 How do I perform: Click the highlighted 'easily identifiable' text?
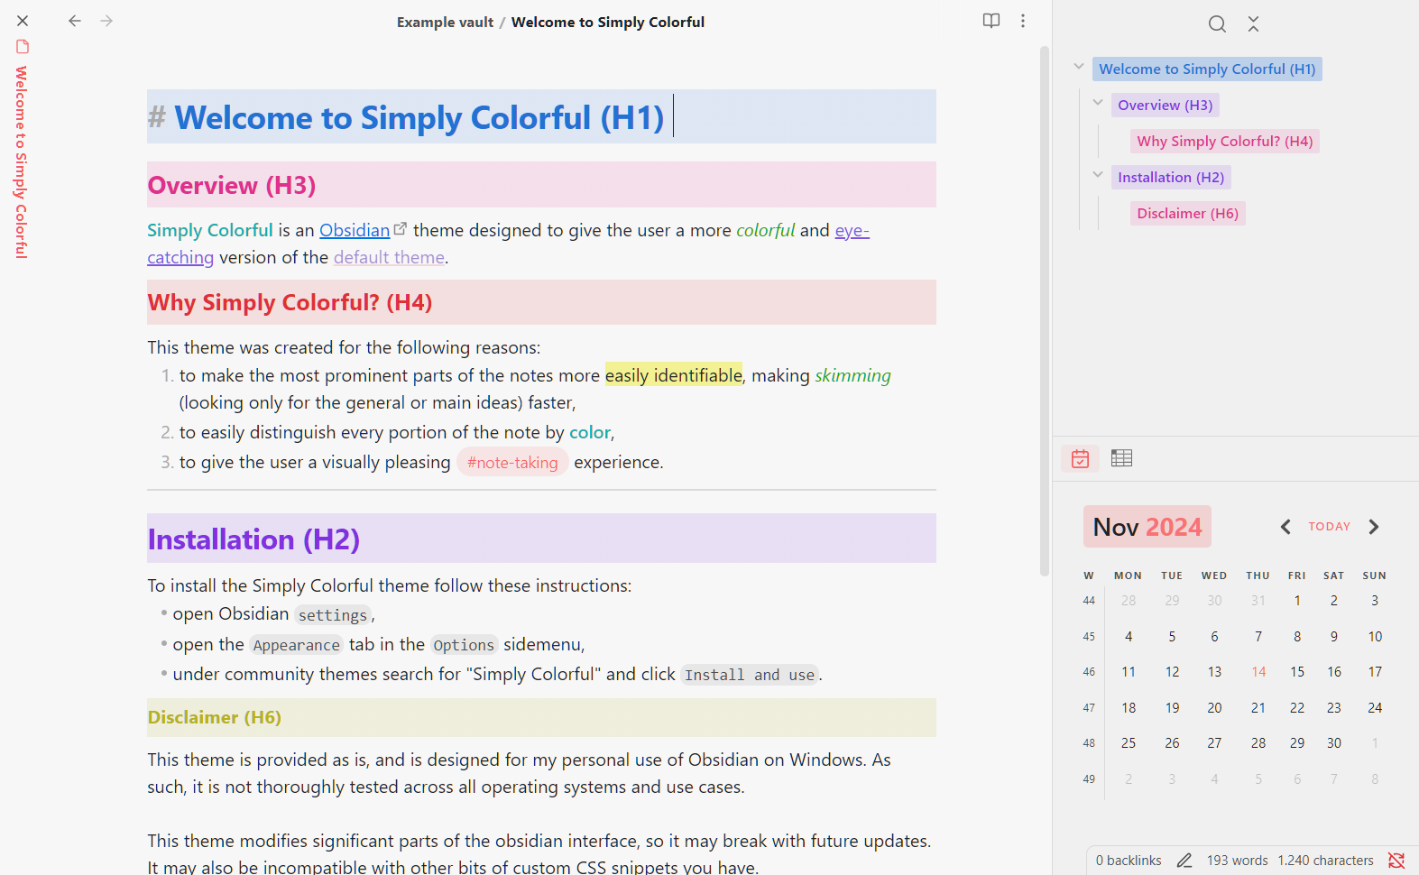[x=674, y=375]
